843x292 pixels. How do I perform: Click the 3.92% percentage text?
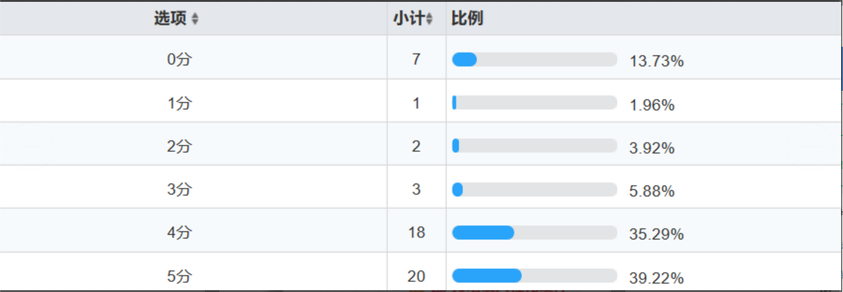click(651, 148)
